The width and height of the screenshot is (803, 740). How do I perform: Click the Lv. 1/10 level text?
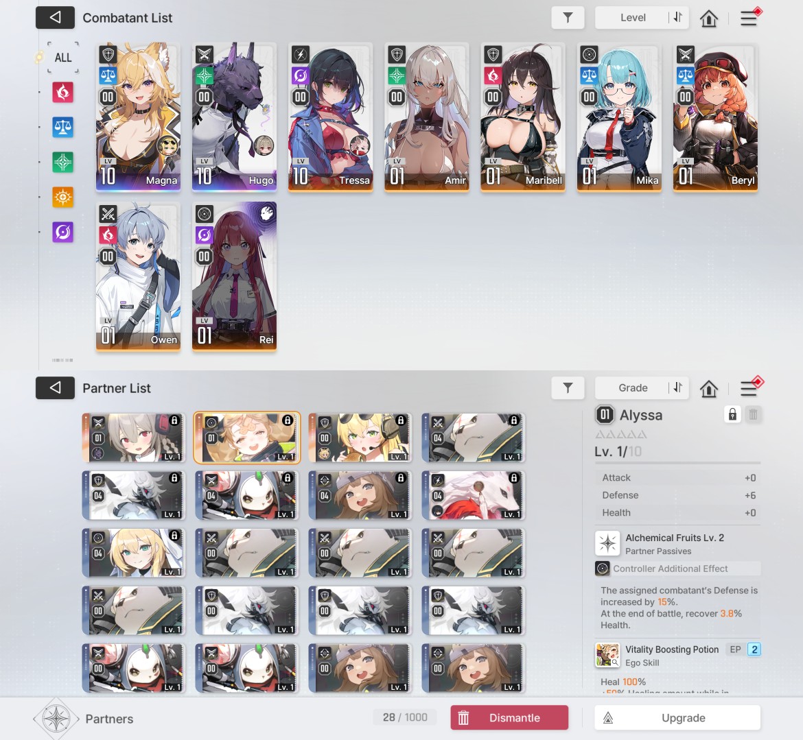[x=618, y=451]
